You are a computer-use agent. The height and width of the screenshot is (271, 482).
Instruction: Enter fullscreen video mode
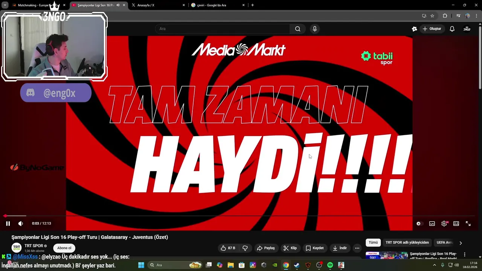point(468,224)
